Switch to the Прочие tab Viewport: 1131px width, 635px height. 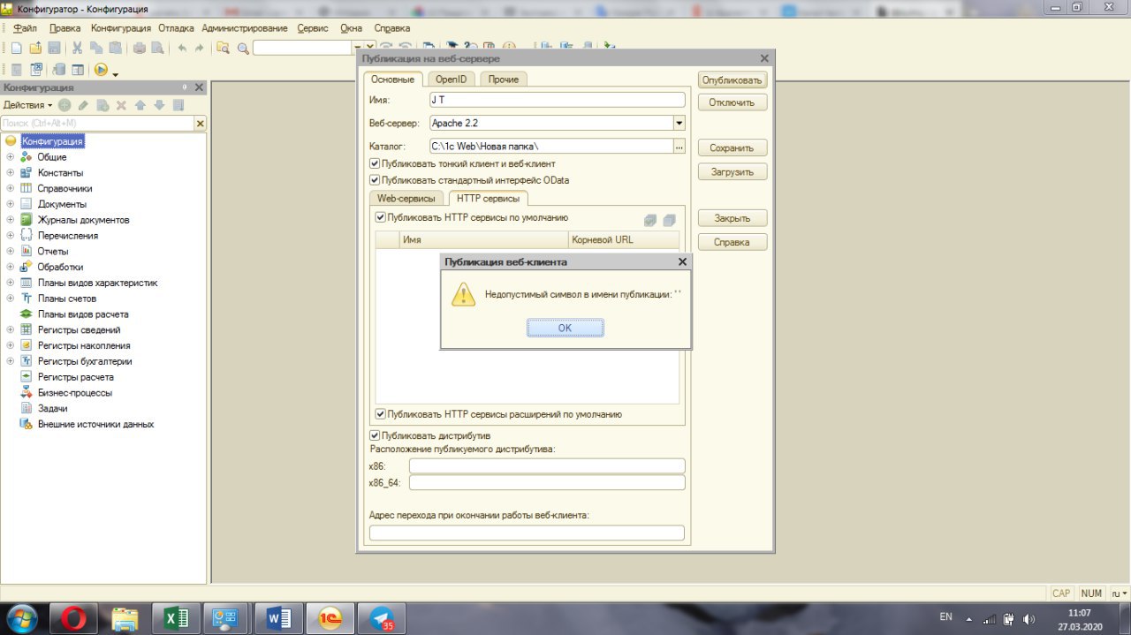pyautogui.click(x=504, y=79)
